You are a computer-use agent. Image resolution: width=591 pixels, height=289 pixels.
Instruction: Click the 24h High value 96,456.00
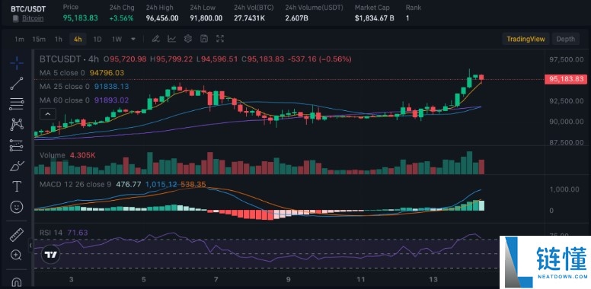coord(162,18)
